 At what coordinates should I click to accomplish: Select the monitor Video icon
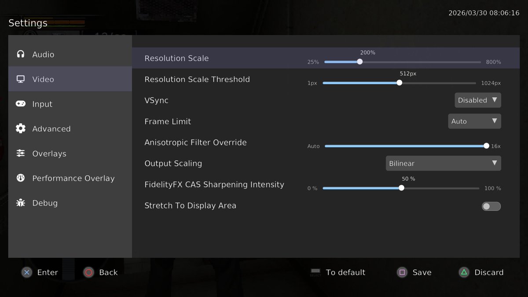click(21, 79)
